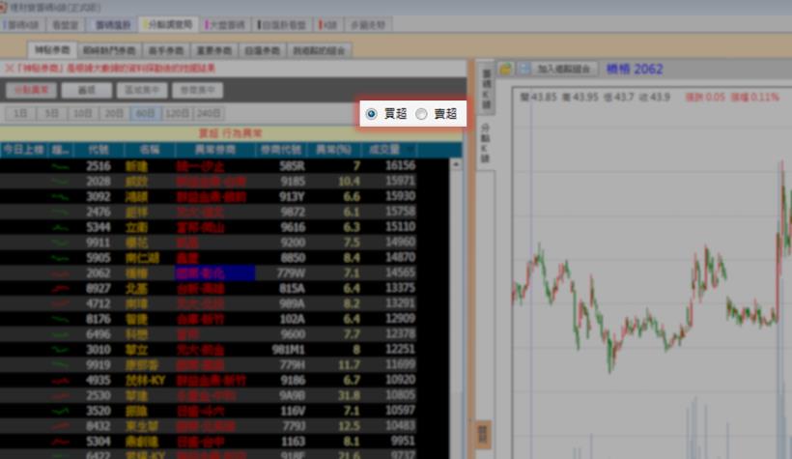Click the trend sparkline icon in row 2062

61,273
